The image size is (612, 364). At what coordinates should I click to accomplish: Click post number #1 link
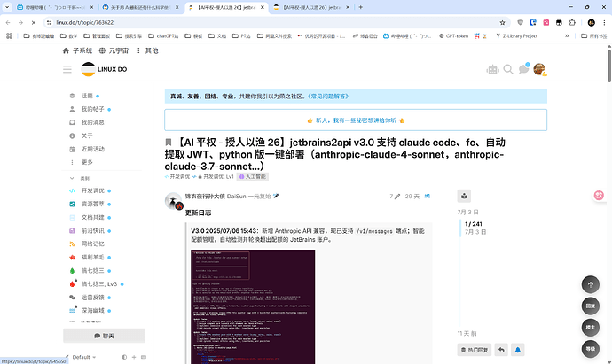pyautogui.click(x=427, y=197)
